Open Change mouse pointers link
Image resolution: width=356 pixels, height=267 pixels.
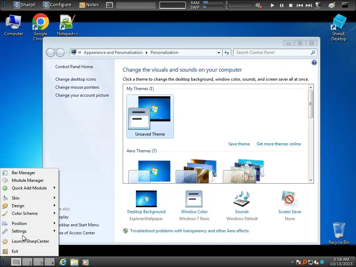77,87
